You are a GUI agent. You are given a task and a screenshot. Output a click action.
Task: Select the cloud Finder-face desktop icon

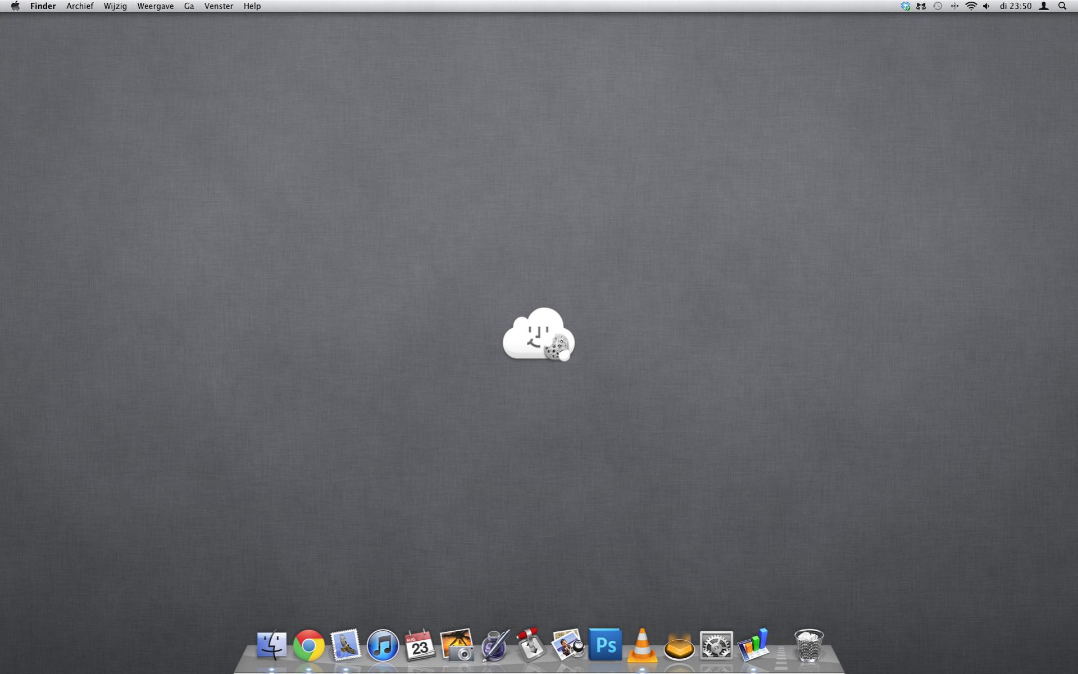[x=539, y=334]
